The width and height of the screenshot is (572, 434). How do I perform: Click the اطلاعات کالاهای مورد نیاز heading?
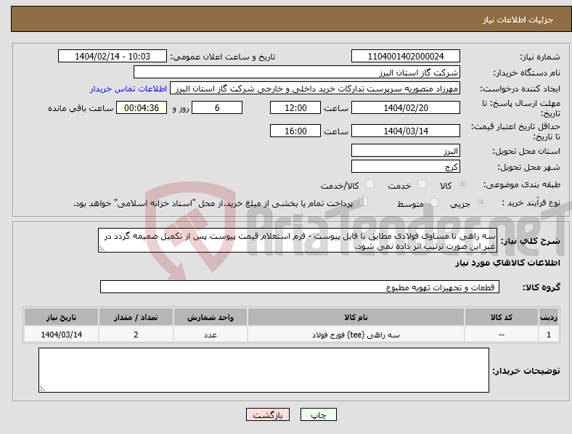tap(507, 263)
